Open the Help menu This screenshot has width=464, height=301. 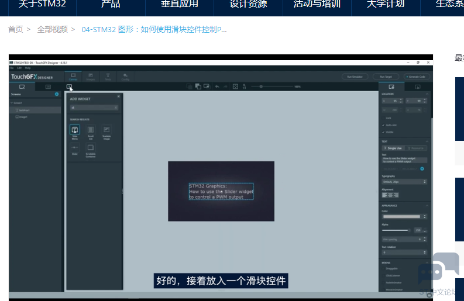point(28,68)
